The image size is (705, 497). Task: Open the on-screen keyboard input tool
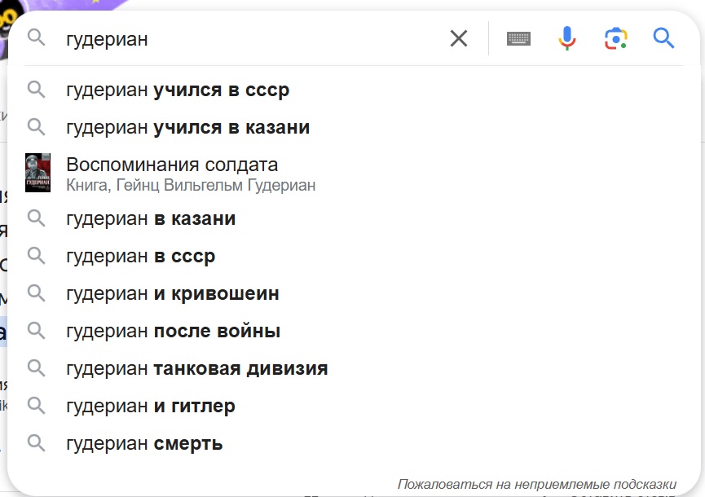518,38
